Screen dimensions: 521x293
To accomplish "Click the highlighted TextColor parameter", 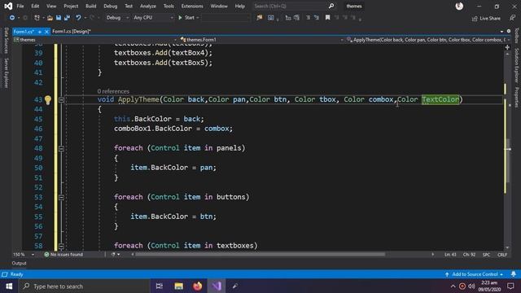I will (x=440, y=99).
